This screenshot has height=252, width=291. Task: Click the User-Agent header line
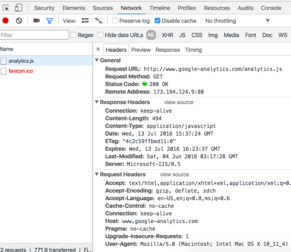tap(197, 244)
